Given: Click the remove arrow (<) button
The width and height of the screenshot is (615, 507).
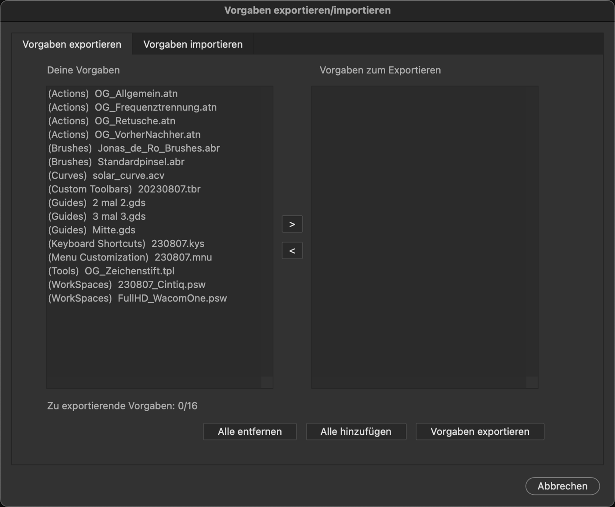Looking at the screenshot, I should pos(292,251).
